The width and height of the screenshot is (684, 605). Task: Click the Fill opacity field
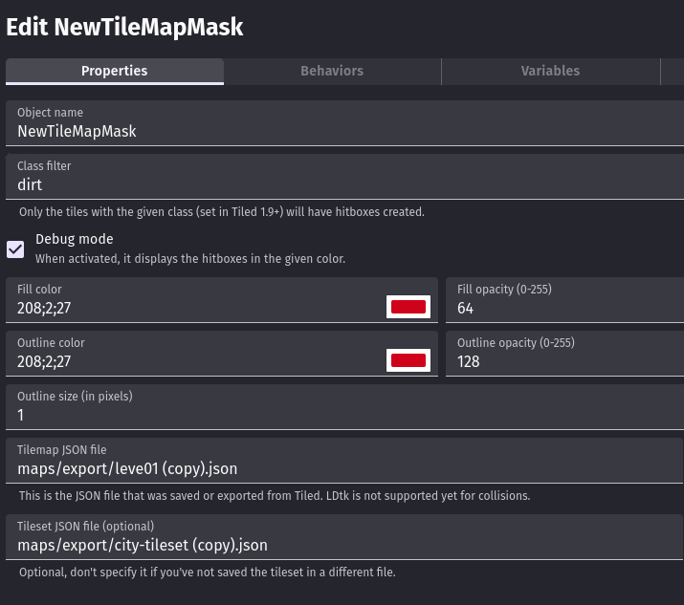pos(565,300)
